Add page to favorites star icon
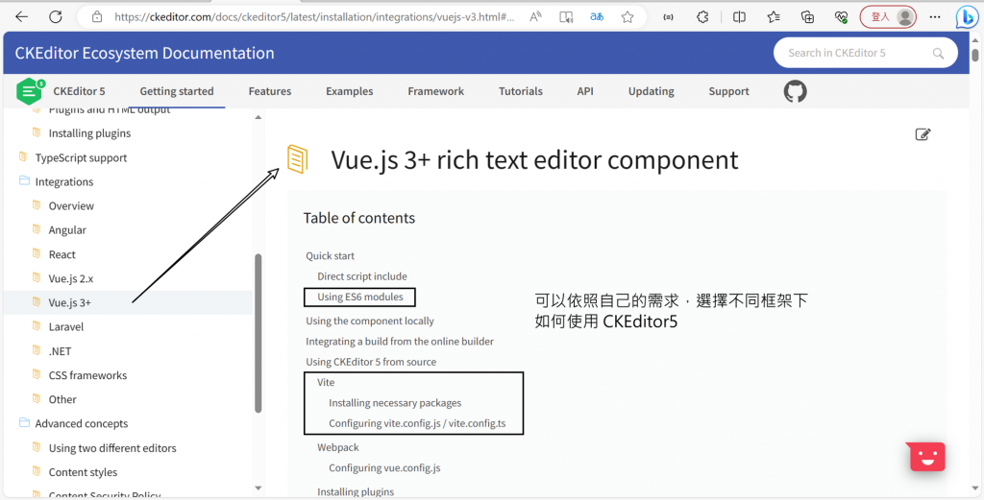 pyautogui.click(x=627, y=17)
